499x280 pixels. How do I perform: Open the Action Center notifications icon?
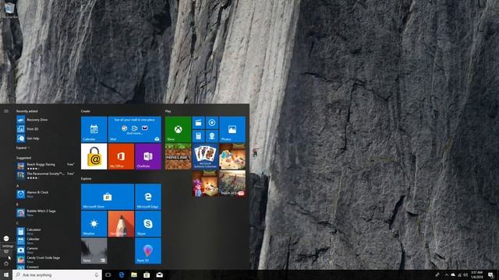coord(490,275)
